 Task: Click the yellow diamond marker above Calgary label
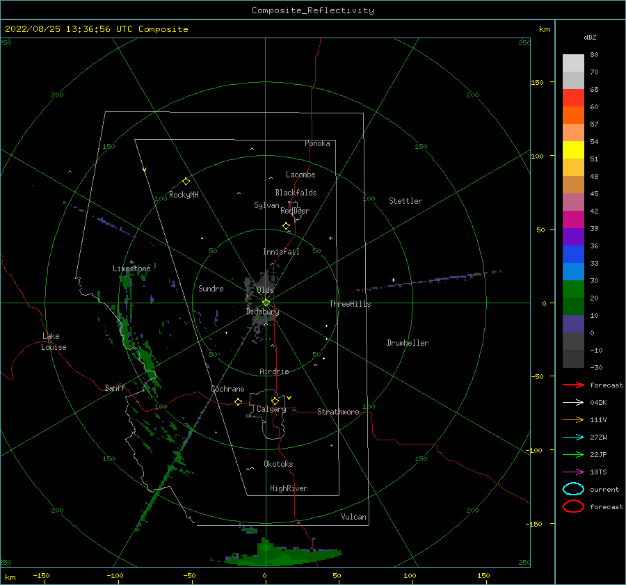[275, 401]
